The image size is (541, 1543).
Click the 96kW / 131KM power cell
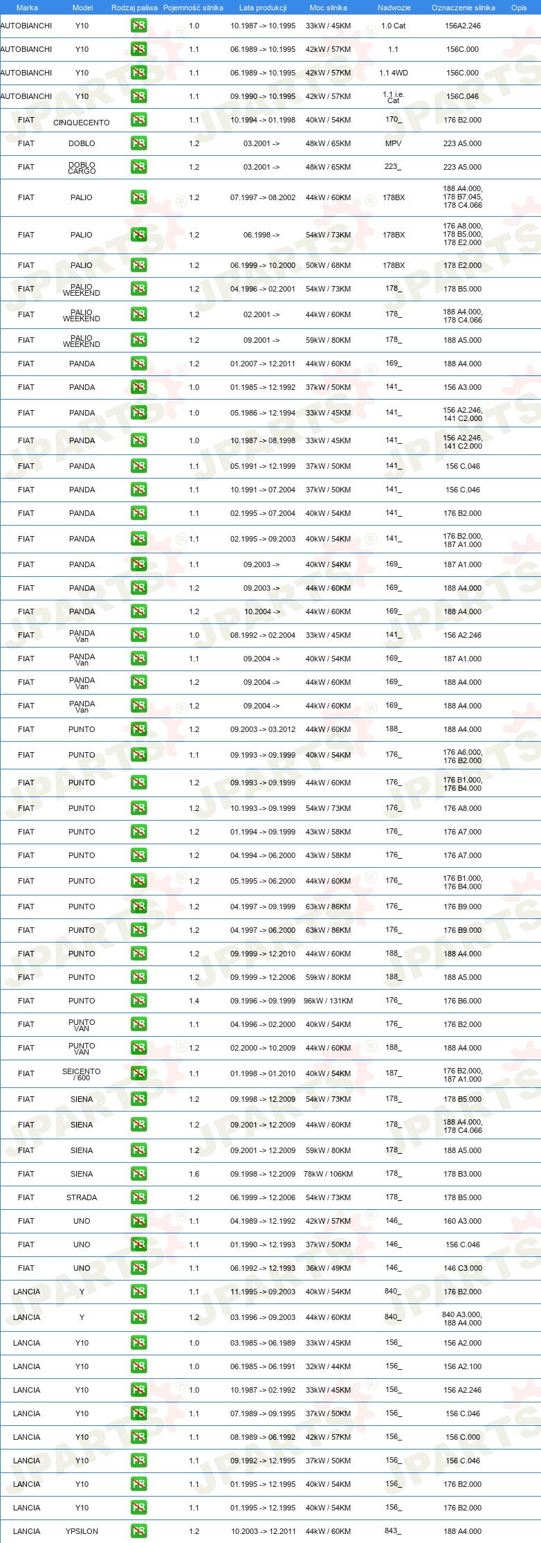[x=328, y=1001]
